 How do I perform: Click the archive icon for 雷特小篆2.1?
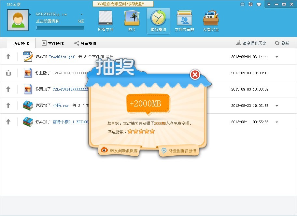point(28,122)
